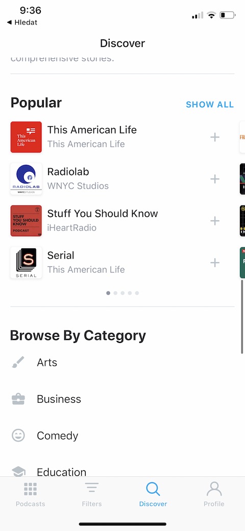Open the Education graduation cap icon

18,471
